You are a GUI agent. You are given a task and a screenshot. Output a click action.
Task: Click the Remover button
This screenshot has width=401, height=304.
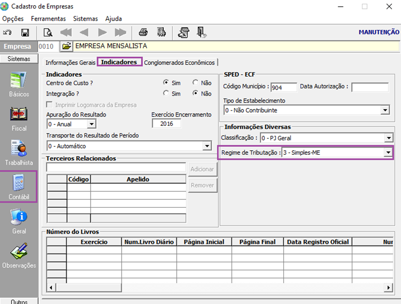[x=202, y=185]
